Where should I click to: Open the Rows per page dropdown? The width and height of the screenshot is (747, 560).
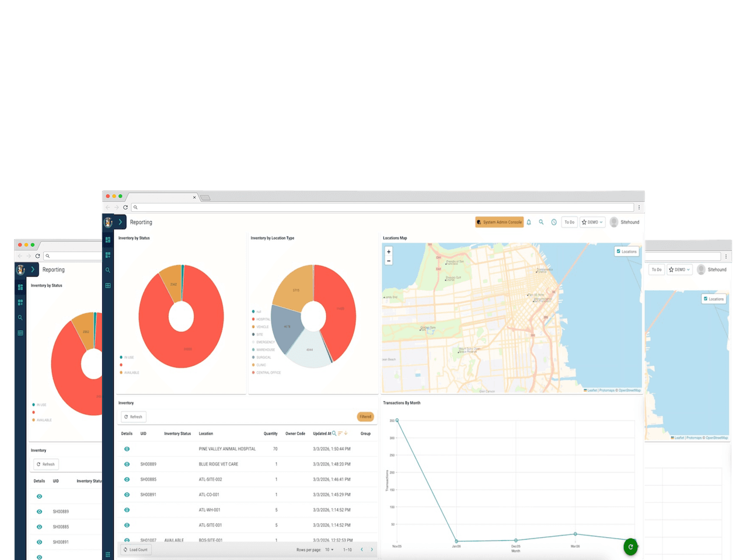329,549
